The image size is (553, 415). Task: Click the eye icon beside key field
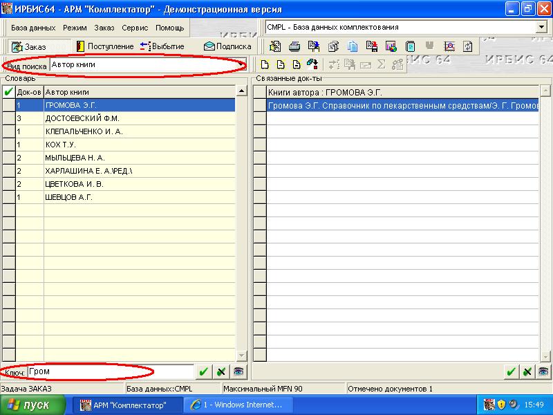pos(238,371)
